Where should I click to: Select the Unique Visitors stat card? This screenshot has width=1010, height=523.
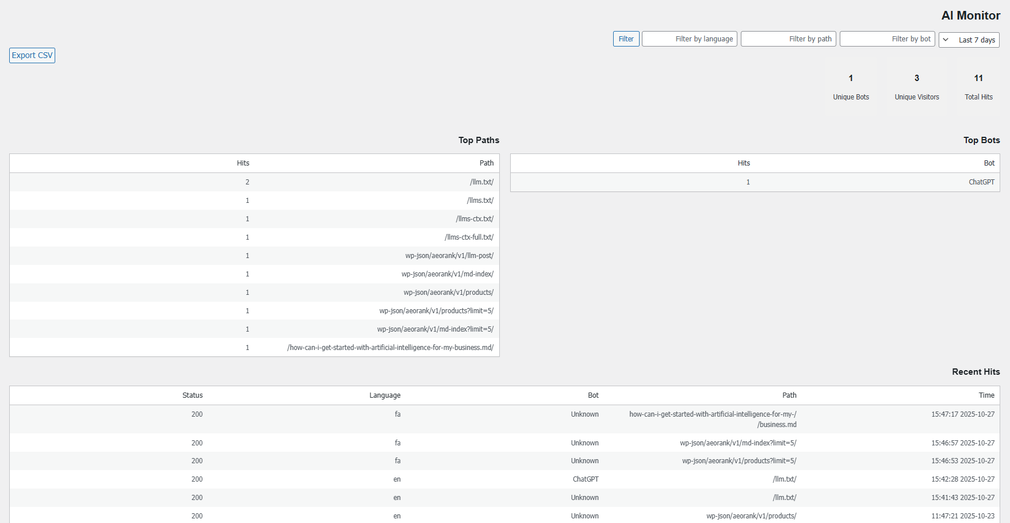pyautogui.click(x=916, y=86)
